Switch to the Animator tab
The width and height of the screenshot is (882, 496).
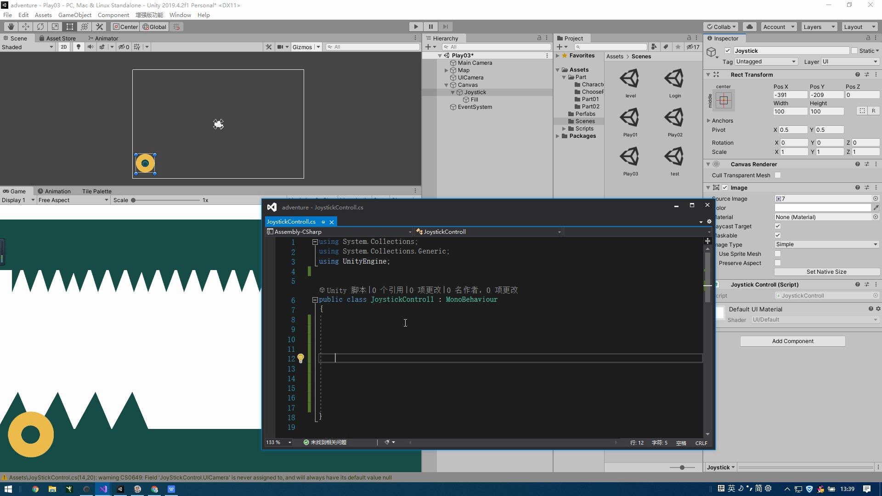(x=103, y=38)
